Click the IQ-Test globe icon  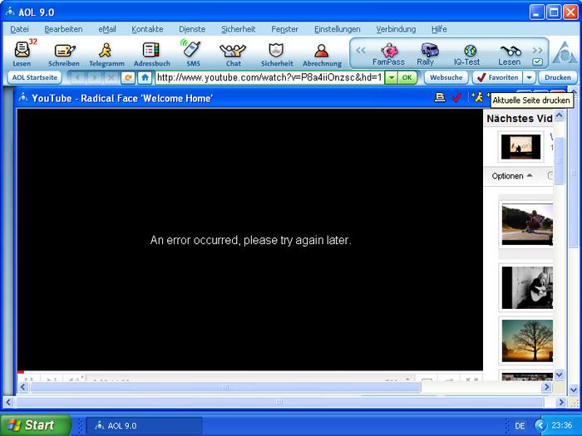coord(467,54)
